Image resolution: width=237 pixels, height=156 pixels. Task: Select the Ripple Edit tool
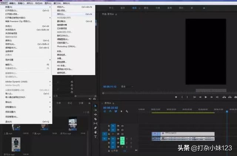coord(96,115)
